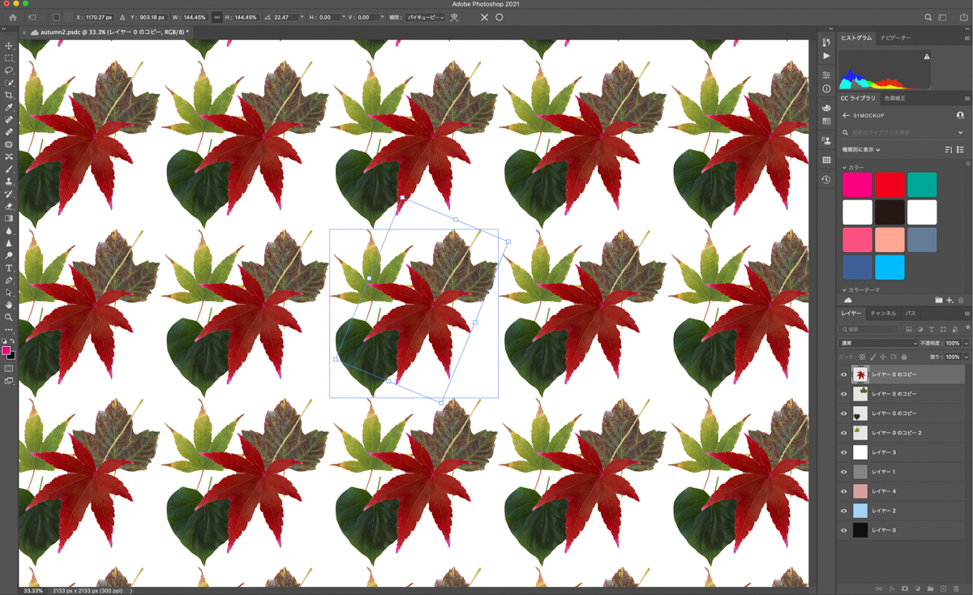Toggle visibility of レイヤー 4
This screenshot has height=595, width=973.
click(843, 491)
